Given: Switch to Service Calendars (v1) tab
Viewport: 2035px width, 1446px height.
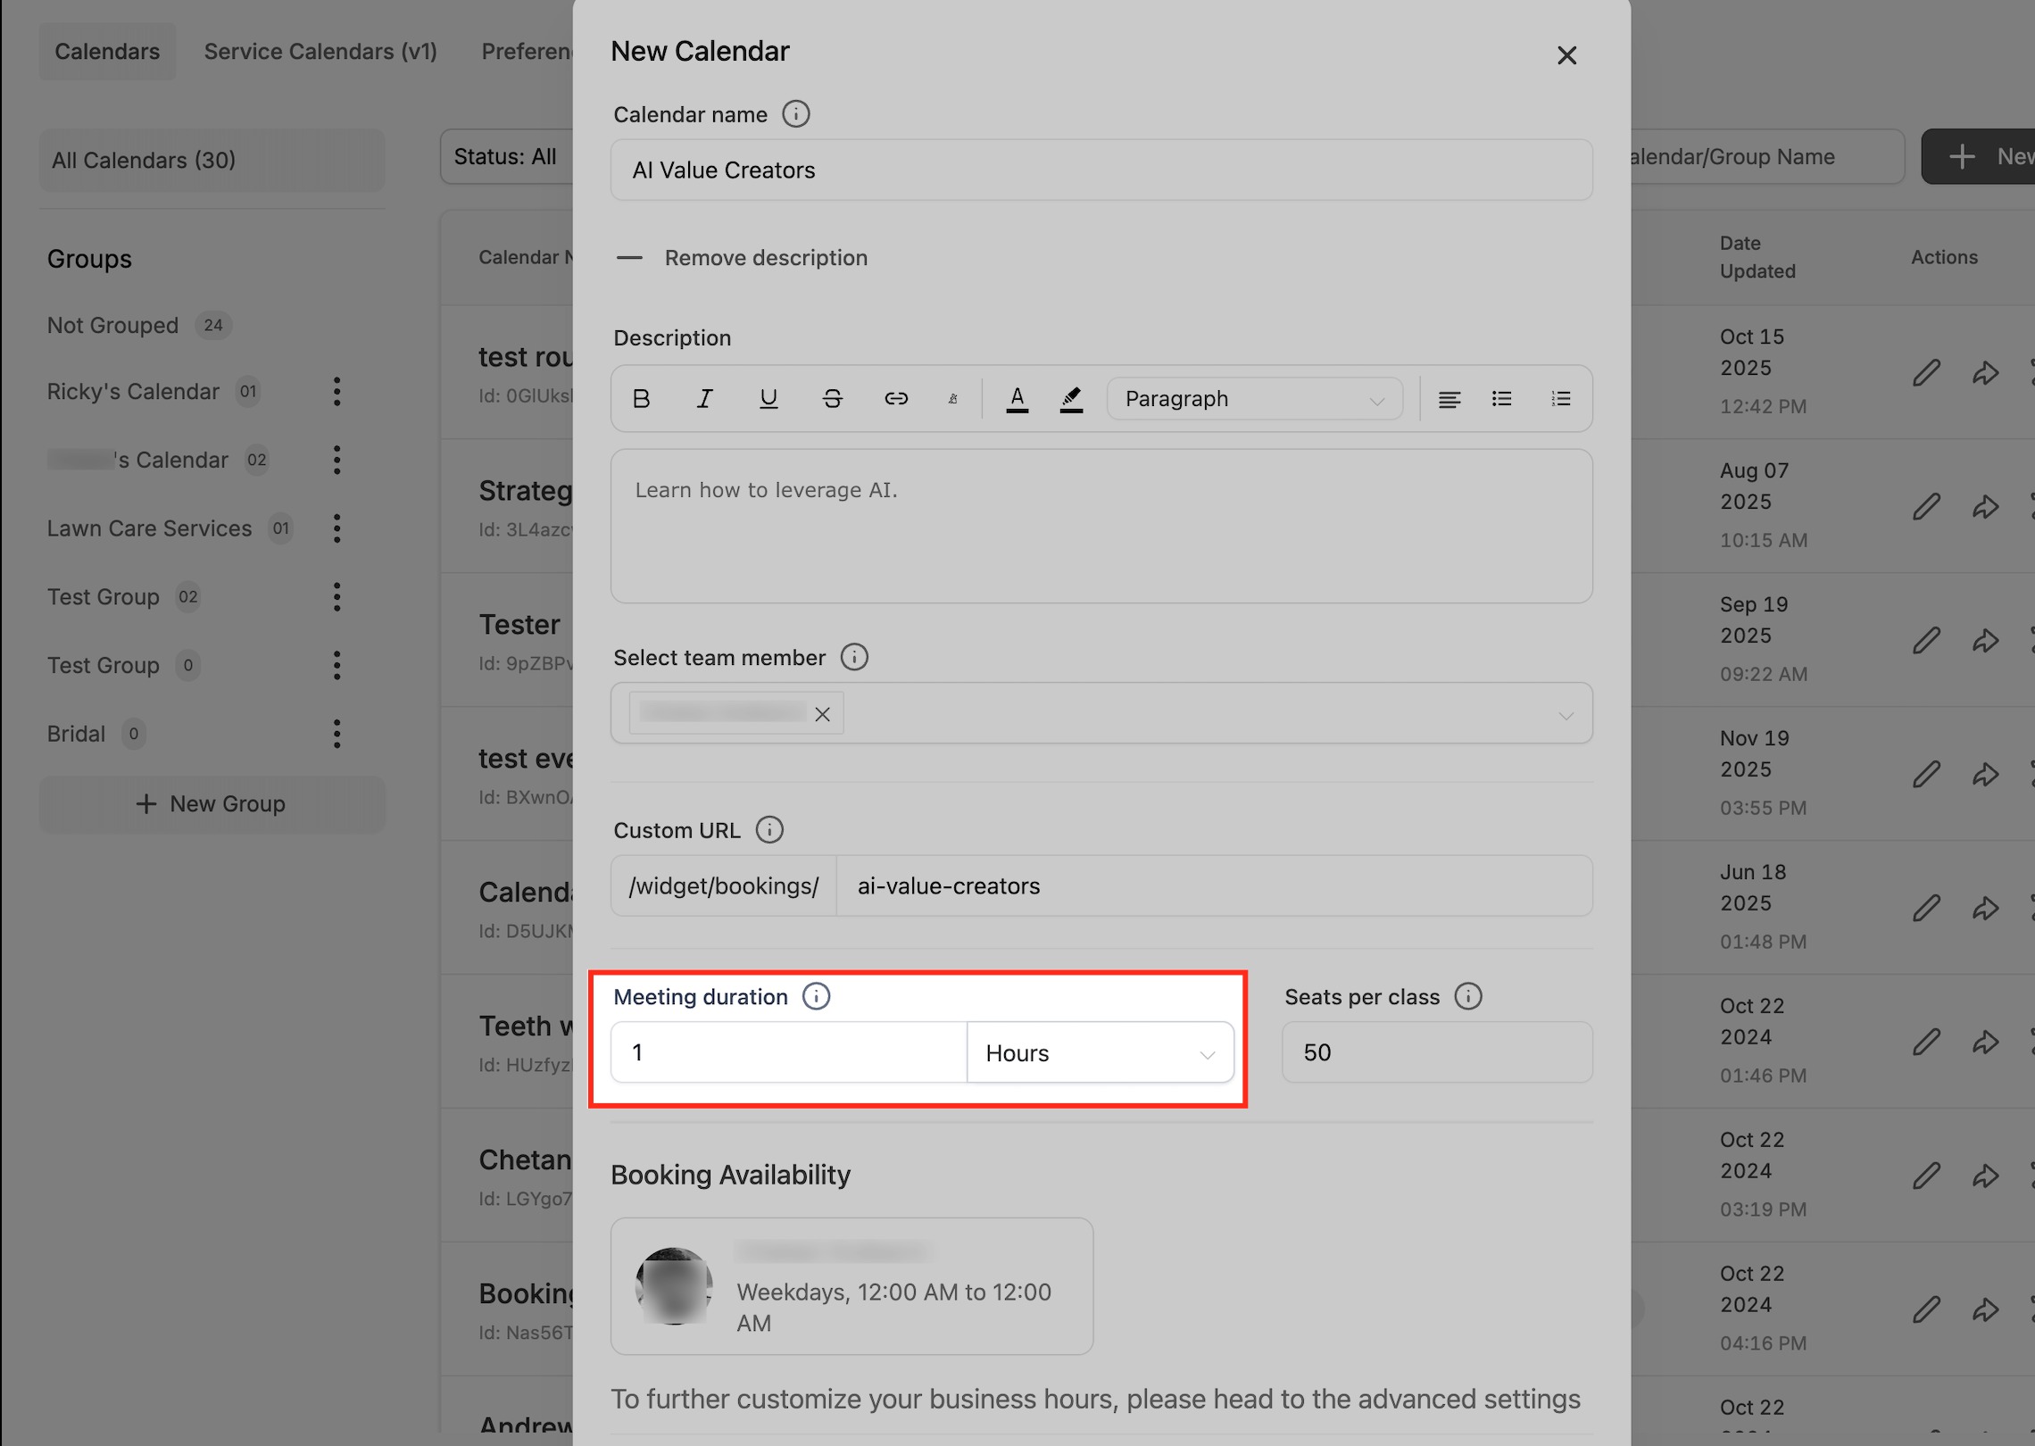Looking at the screenshot, I should [320, 52].
